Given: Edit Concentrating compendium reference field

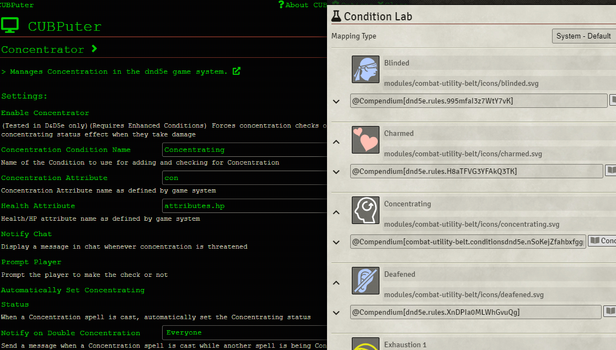Looking at the screenshot, I should pos(468,242).
